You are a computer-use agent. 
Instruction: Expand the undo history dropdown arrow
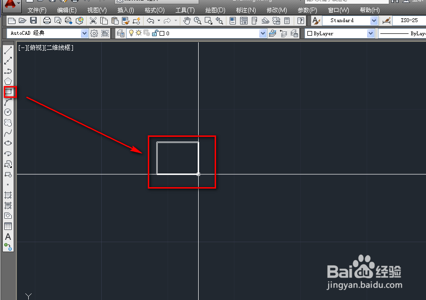coord(159,21)
